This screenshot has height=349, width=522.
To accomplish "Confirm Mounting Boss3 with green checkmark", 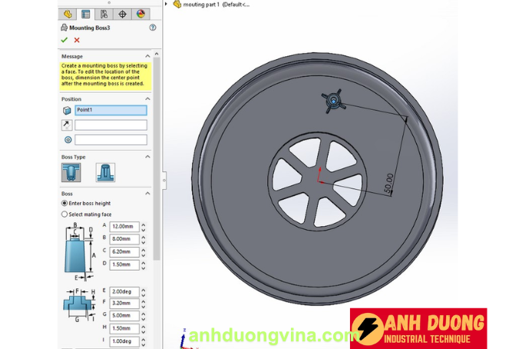I will 64,40.
